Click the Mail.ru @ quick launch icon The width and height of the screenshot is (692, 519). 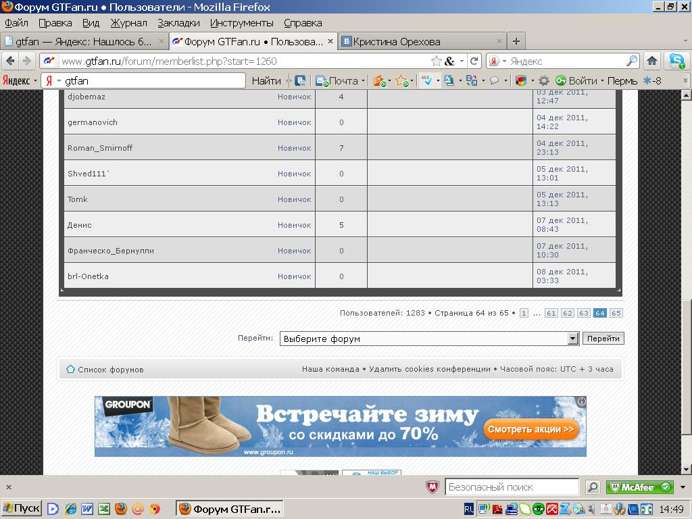pyautogui.click(x=138, y=510)
